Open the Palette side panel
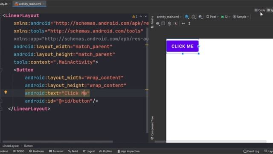Screen dimensions: 273x154 [152, 22]
